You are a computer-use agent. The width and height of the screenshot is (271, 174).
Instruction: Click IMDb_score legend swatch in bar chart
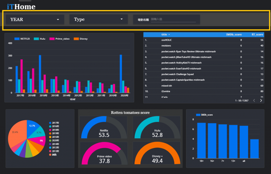[x=198, y=115]
